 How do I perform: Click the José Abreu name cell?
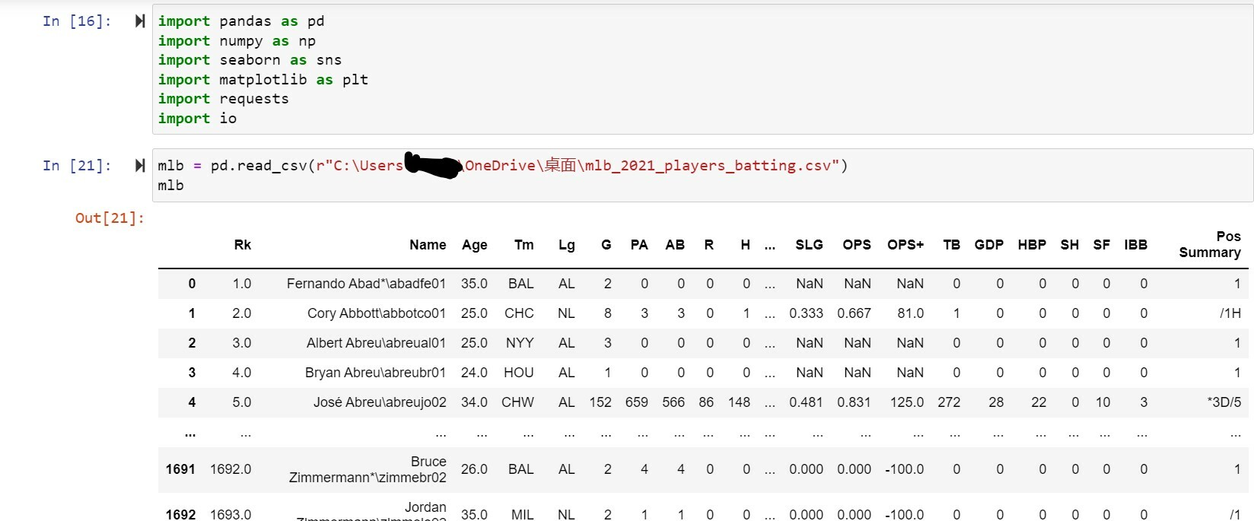380,402
